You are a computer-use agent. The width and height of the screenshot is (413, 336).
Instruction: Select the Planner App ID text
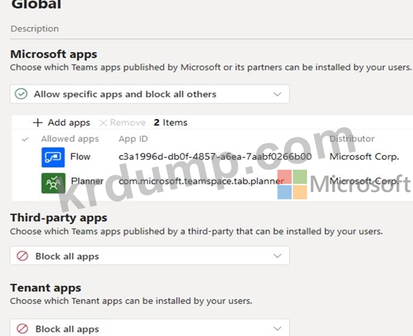201,181
